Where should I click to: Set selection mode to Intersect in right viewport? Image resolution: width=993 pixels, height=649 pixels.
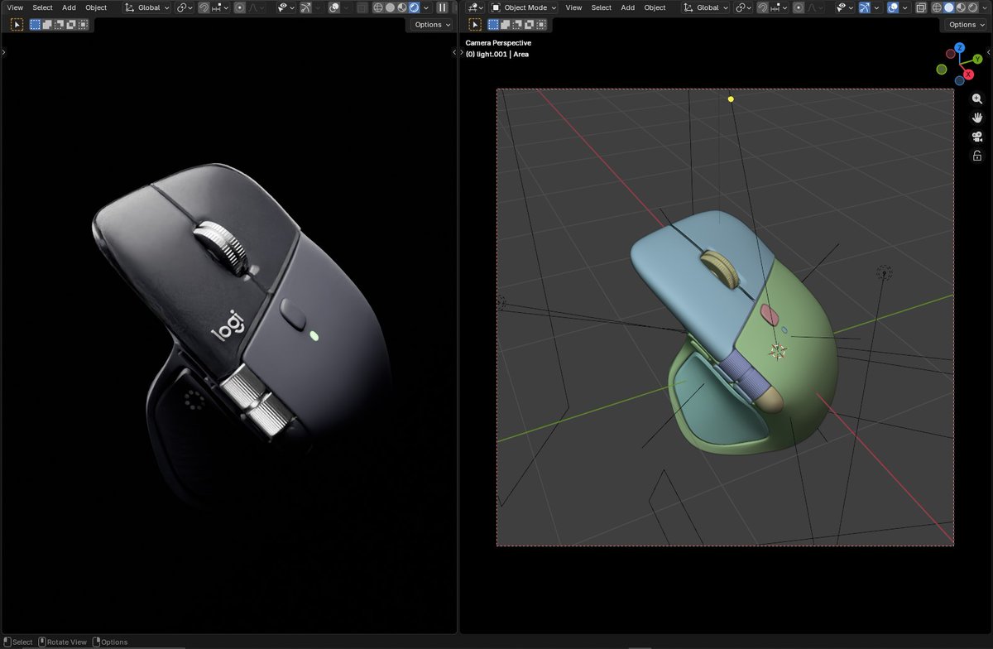pos(540,25)
